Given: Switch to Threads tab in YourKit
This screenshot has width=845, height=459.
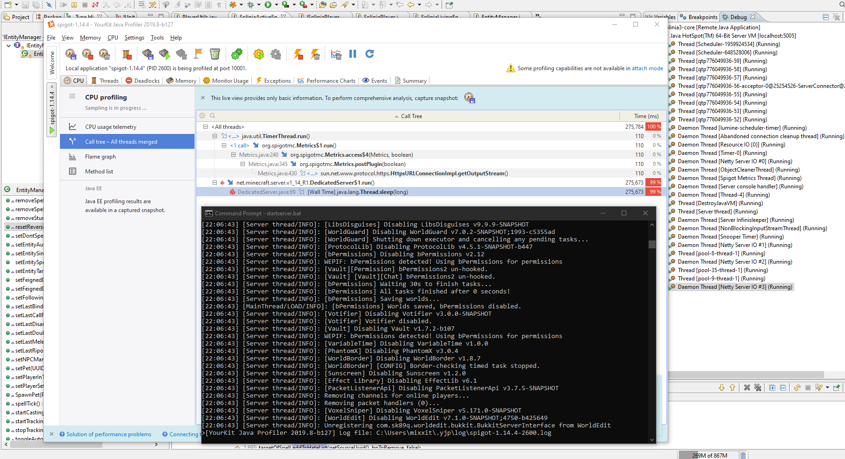Looking at the screenshot, I should tap(105, 80).
